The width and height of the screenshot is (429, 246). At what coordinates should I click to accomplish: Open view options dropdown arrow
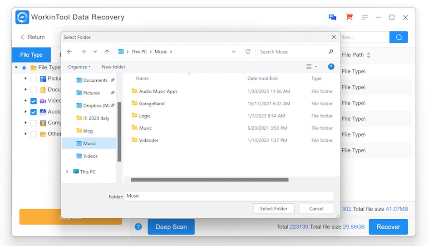(x=316, y=67)
